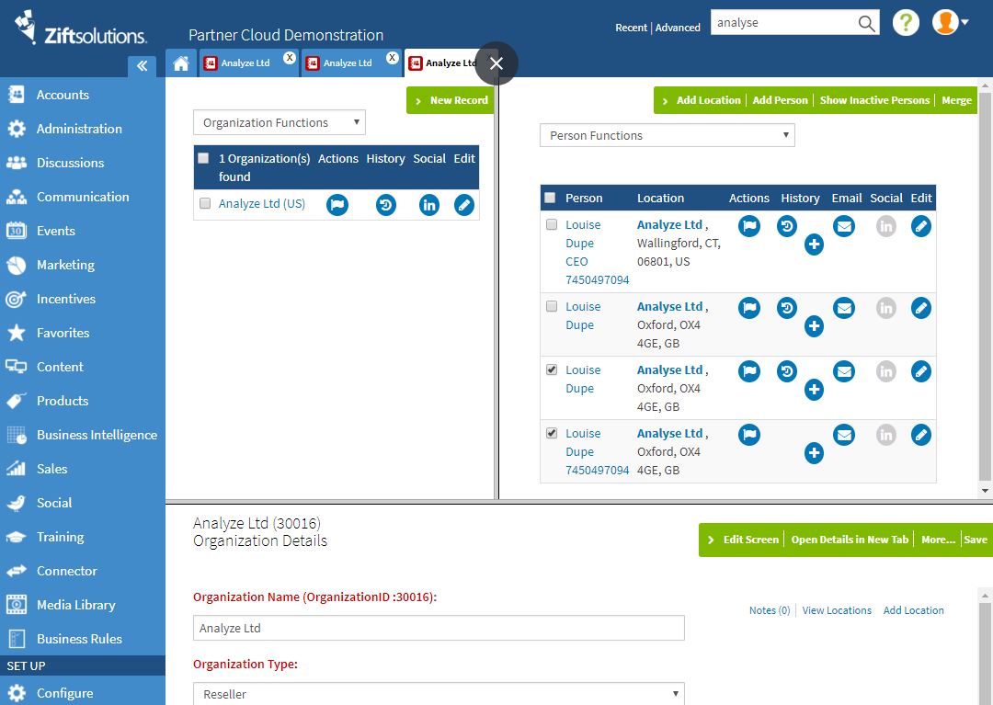
Task: Check the unchecked Louise Dupe Analyse Ltd Oxford checkbox
Action: point(552,306)
